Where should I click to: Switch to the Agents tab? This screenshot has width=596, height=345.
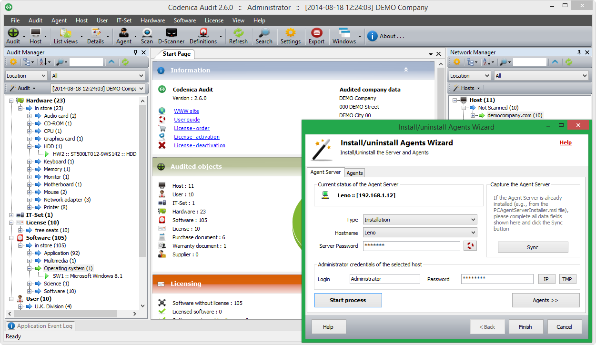(354, 172)
